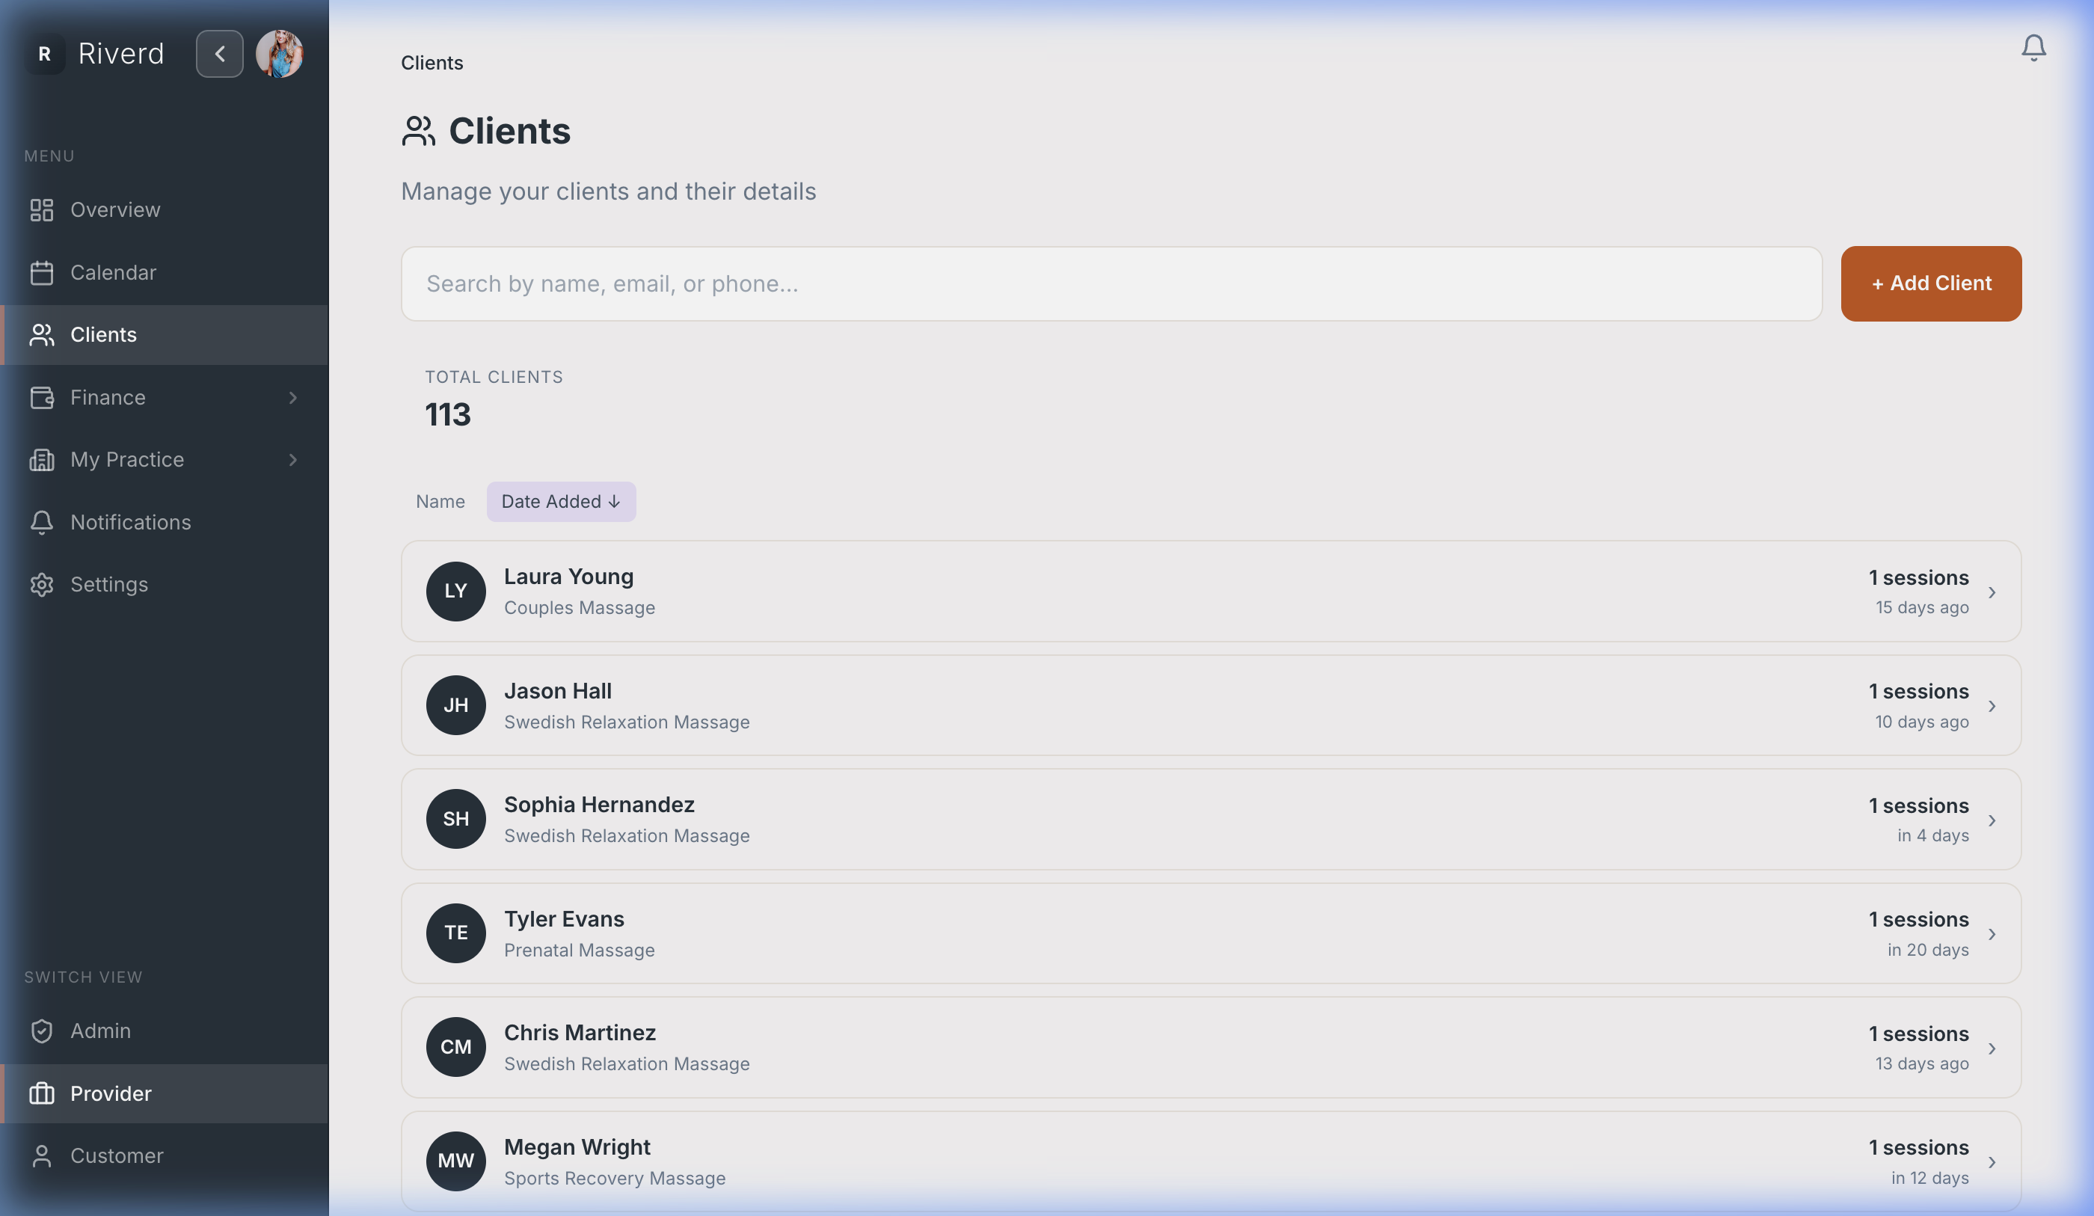Go to the Calendar page
The image size is (2094, 1216).
(x=113, y=273)
